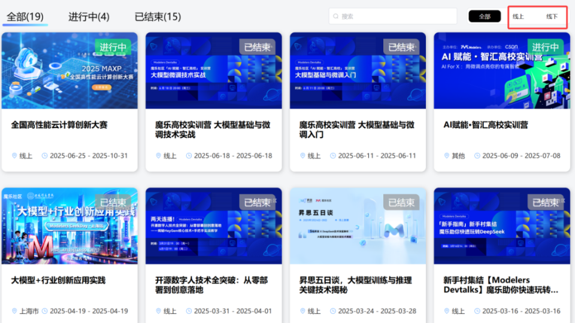This screenshot has width=575, height=323.
Task: Click clock icon beside 2025-06-09 - 2025-07-08
Action: [x=477, y=156]
